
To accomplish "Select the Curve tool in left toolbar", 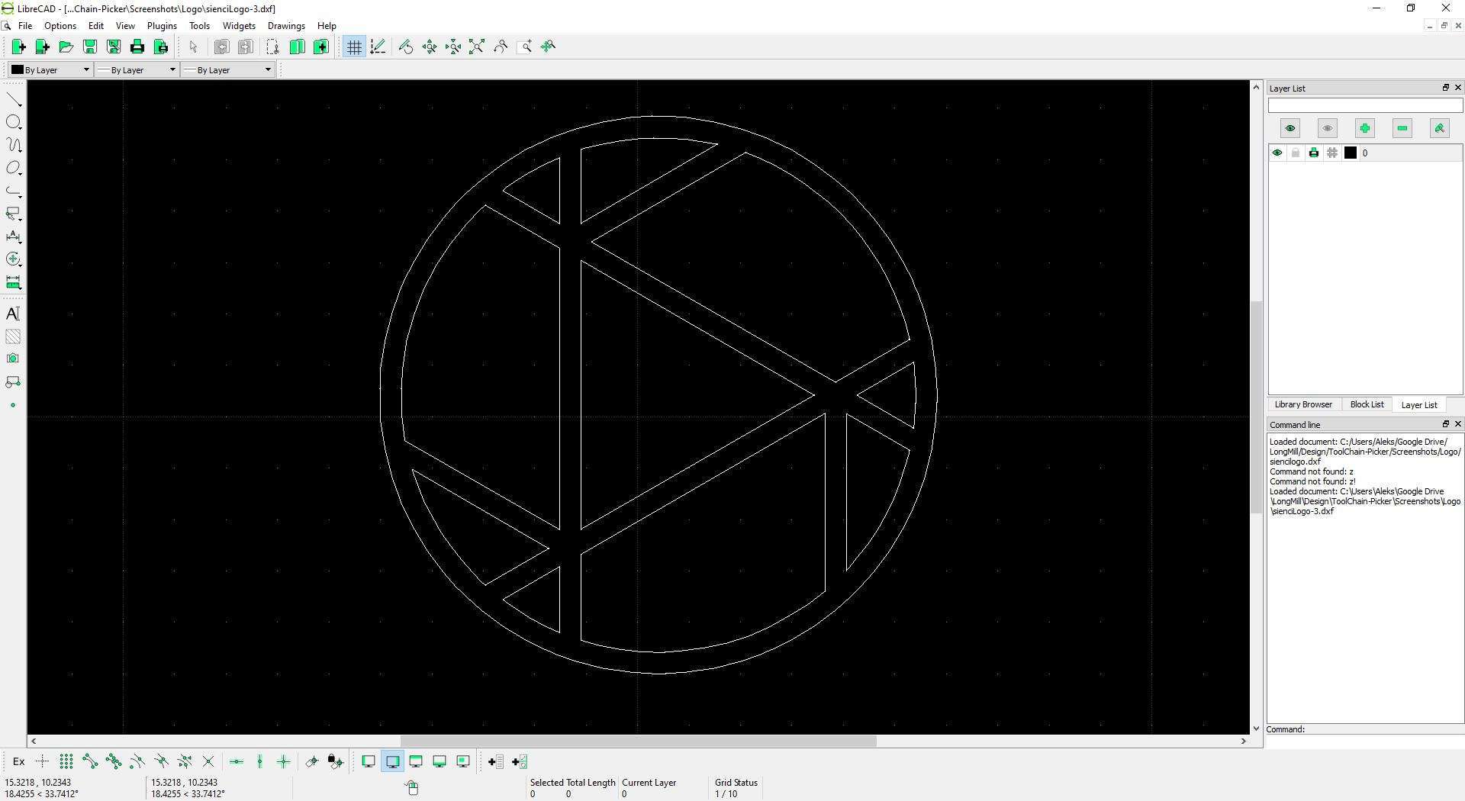I will tap(14, 145).
